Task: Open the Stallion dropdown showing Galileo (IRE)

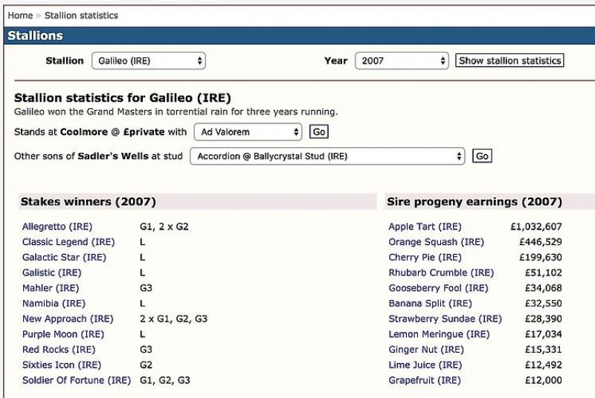Action: tap(148, 61)
